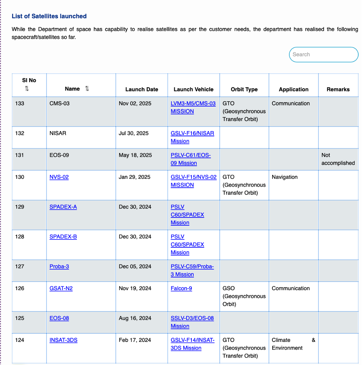Click the Launch Date column header
Screen dimensions: 362x365
click(x=142, y=89)
